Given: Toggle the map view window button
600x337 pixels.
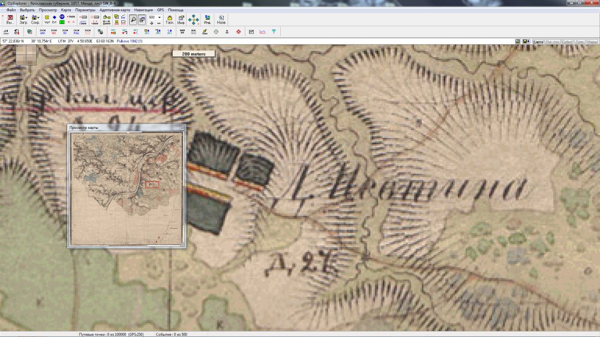Looking at the screenshot, I should point(142,20).
